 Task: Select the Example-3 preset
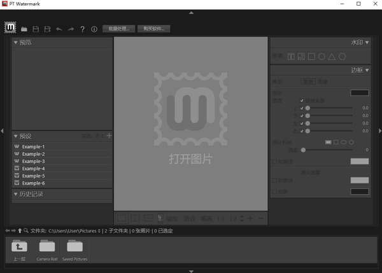[x=33, y=161]
